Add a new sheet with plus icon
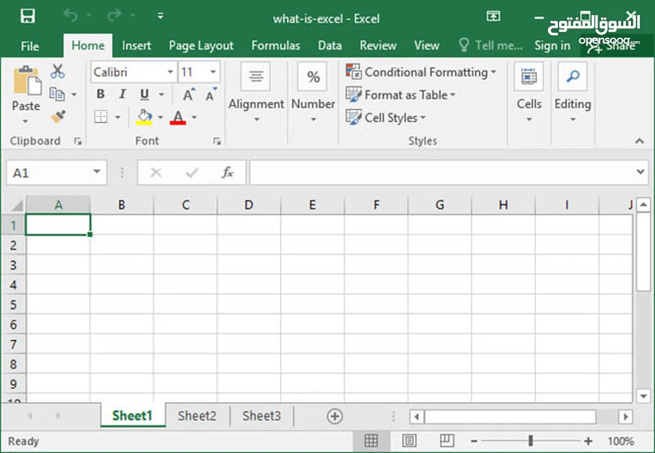Image resolution: width=655 pixels, height=453 pixels. click(x=335, y=416)
